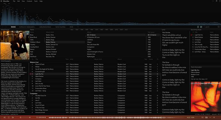Open the equalizer bars icon in player bar

click(x=202, y=117)
